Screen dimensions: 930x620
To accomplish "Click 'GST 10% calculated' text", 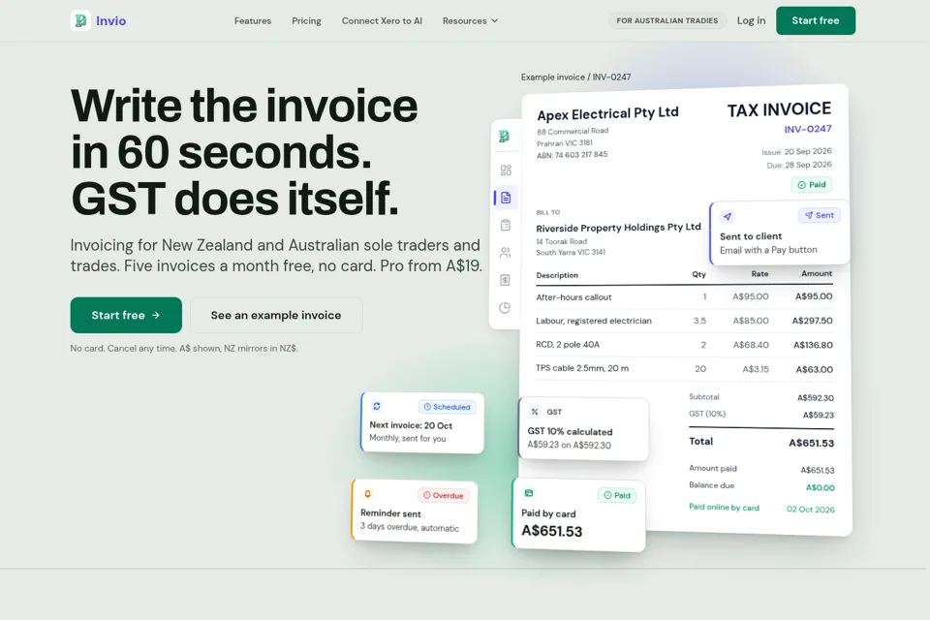I will pos(570,432).
